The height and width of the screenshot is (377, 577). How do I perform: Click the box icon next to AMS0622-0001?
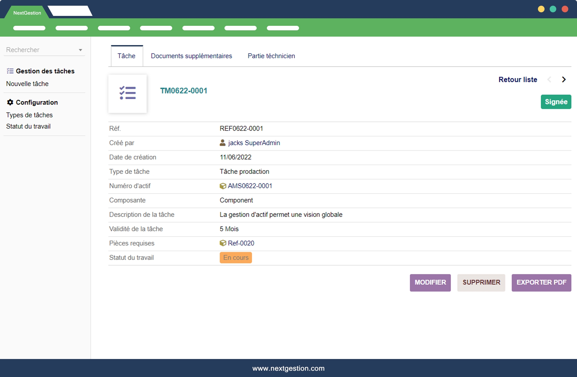coord(223,186)
